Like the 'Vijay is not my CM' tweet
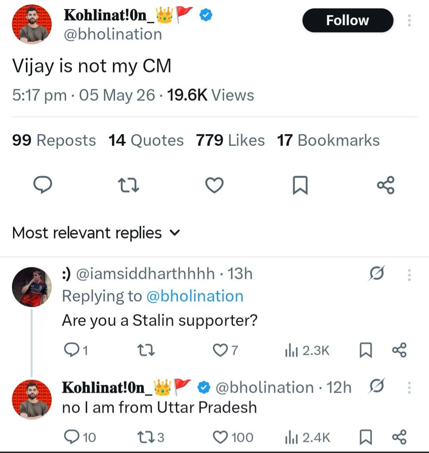Viewport: 429px width, 453px height. click(x=214, y=185)
